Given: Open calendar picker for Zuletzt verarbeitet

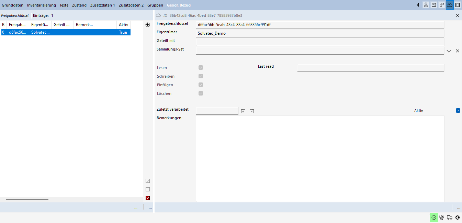Looking at the screenshot, I should click(x=243, y=111).
